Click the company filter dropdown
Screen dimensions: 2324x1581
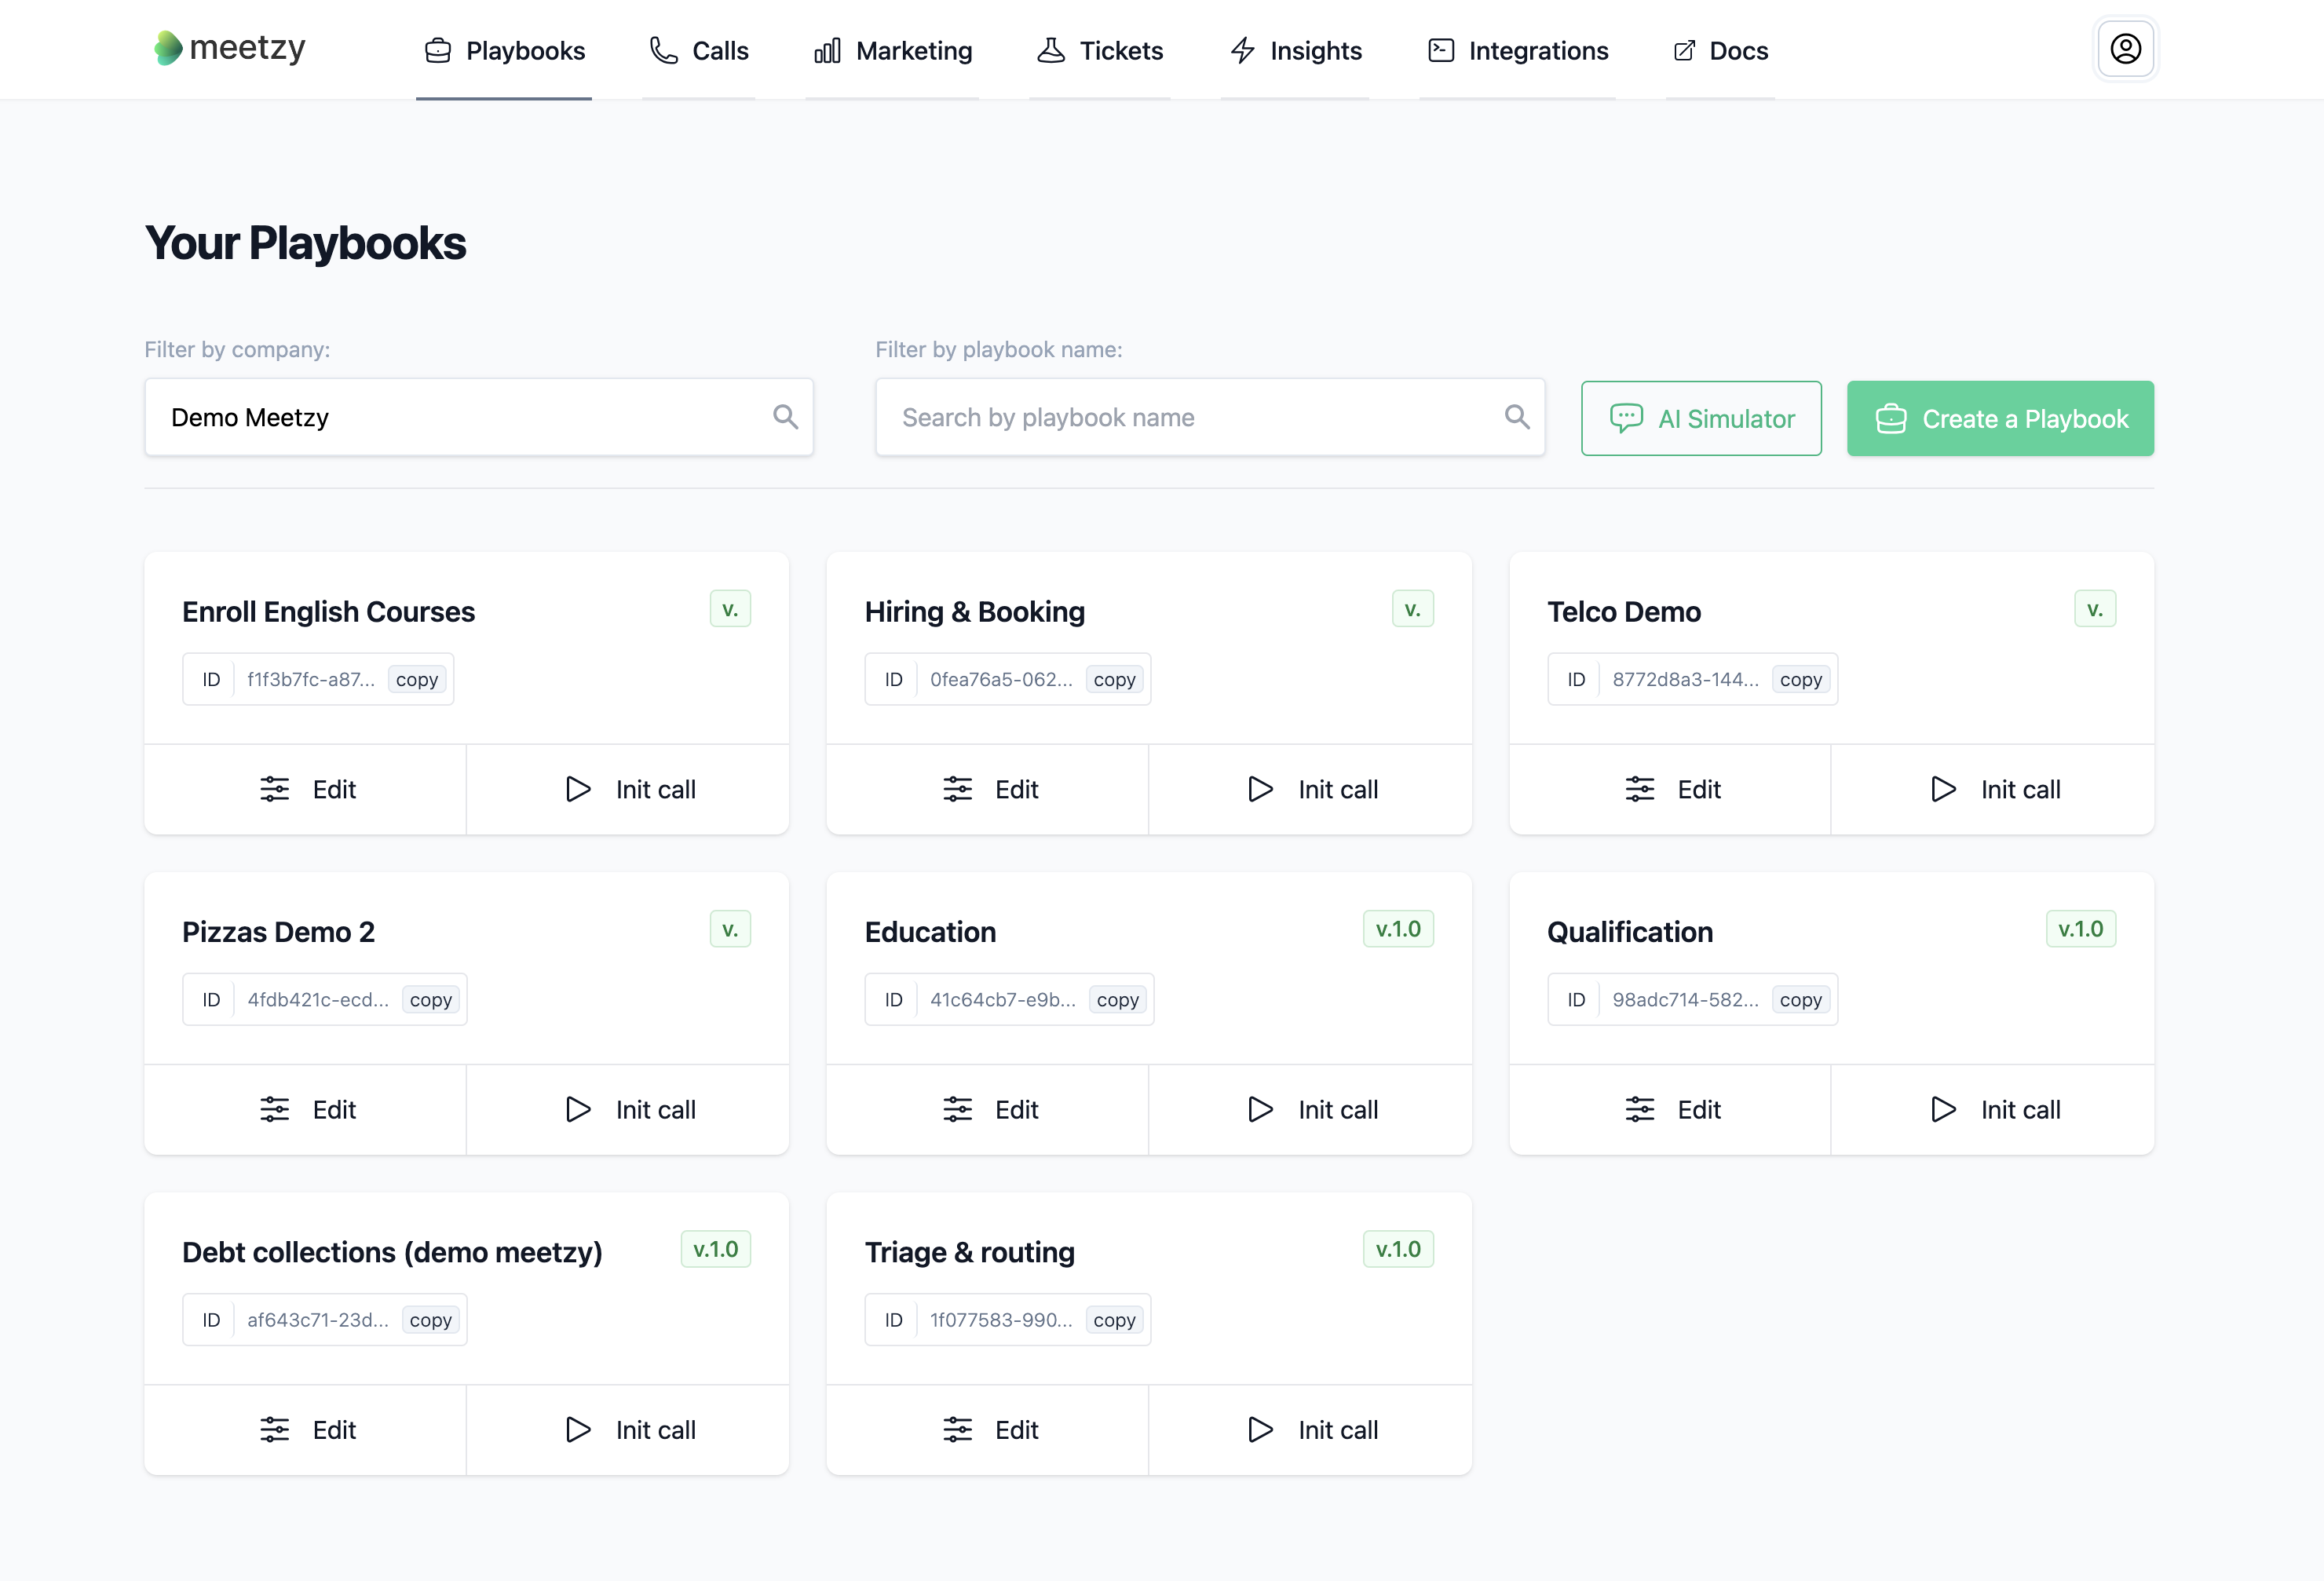coord(478,416)
